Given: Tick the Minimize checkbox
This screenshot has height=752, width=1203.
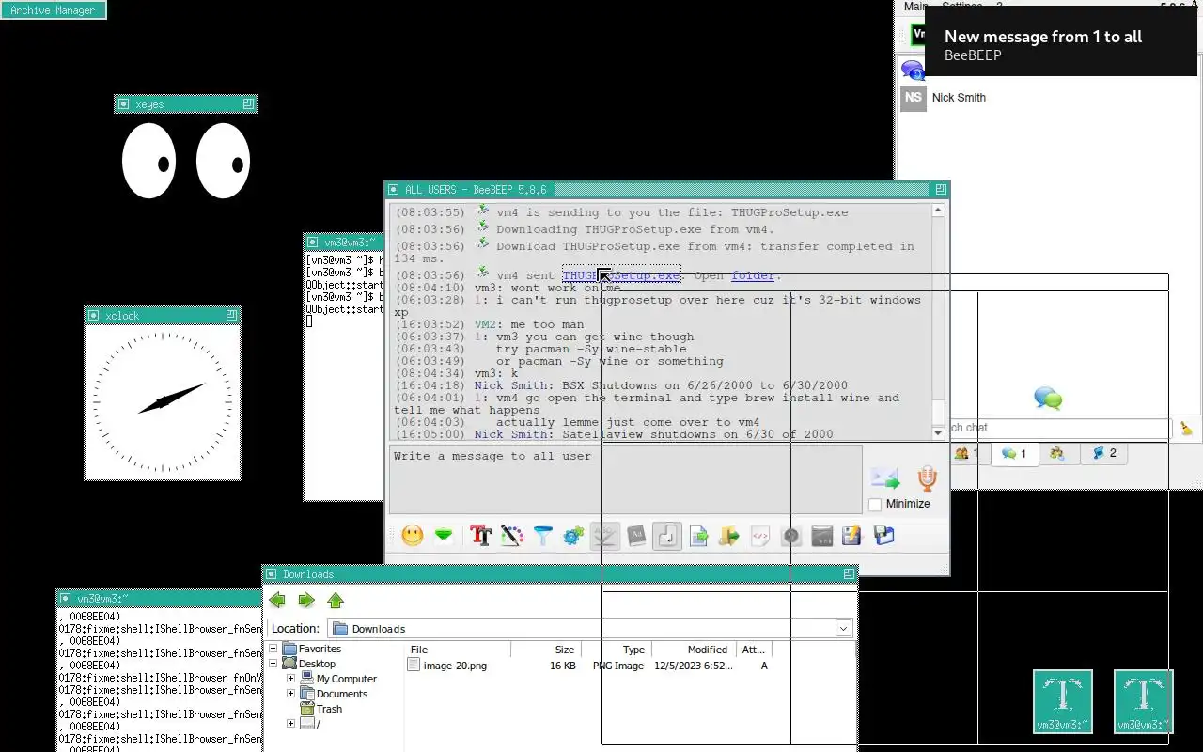Looking at the screenshot, I should tap(875, 505).
